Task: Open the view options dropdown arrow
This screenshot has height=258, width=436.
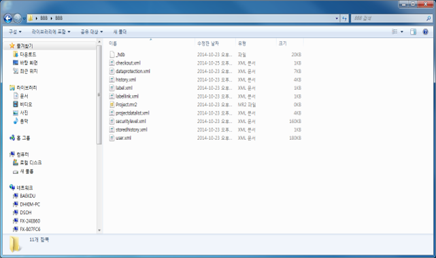Action: [x=401, y=32]
